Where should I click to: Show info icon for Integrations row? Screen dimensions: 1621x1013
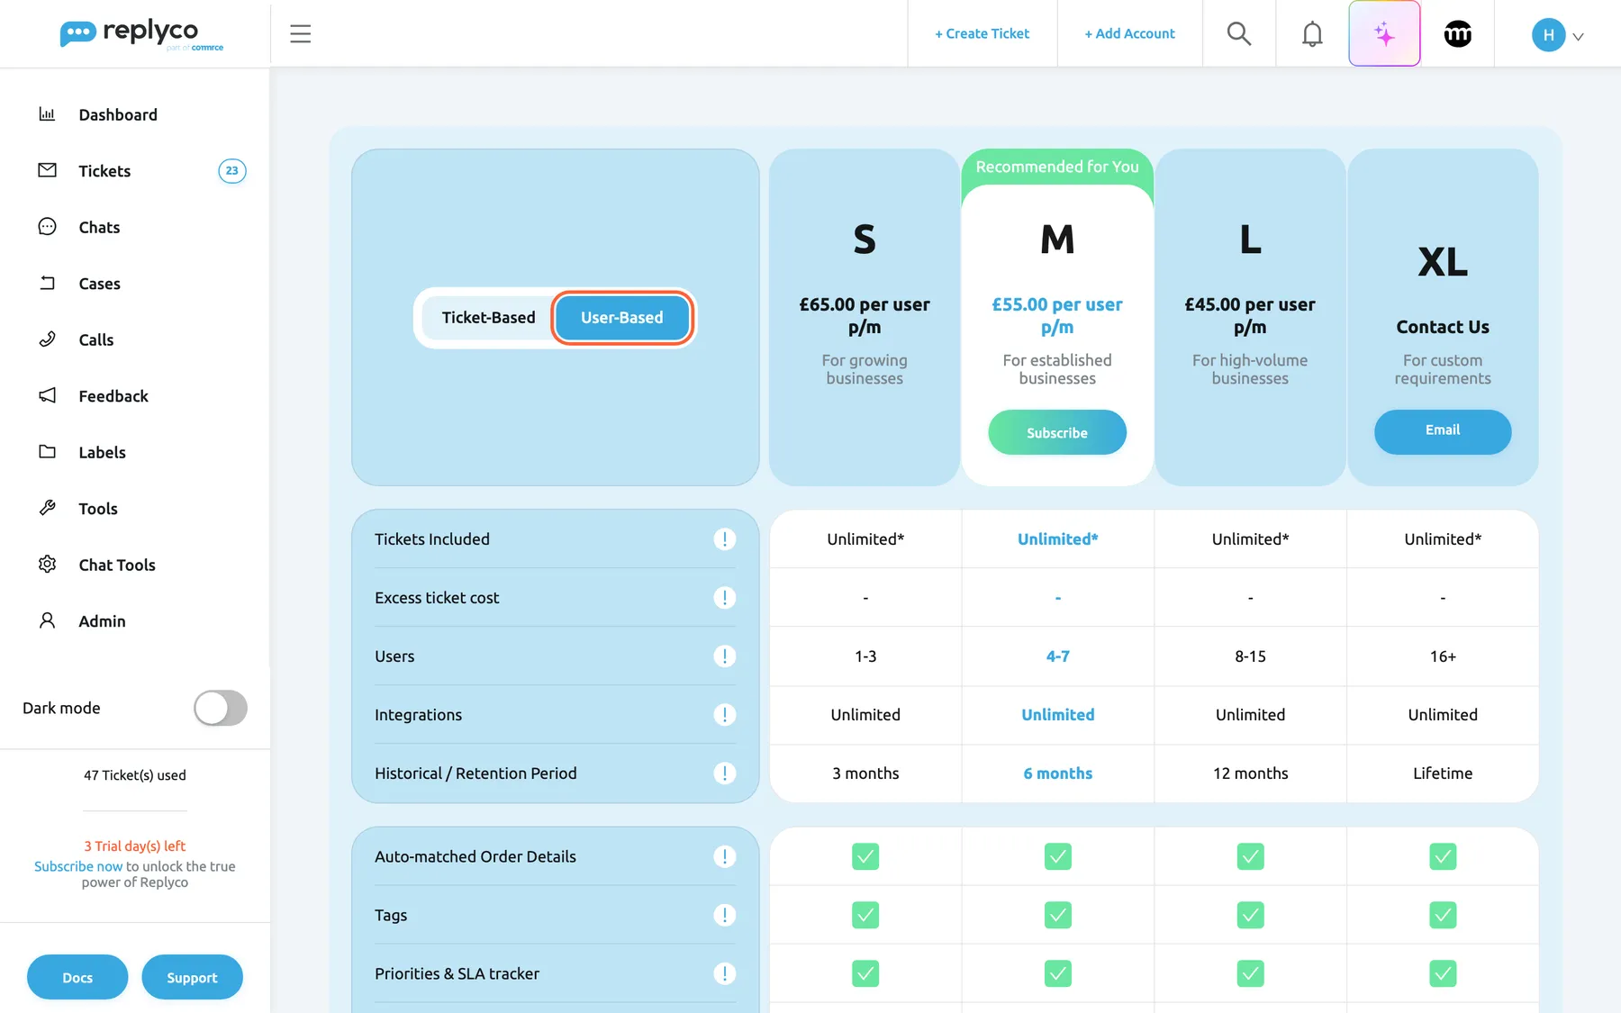pyautogui.click(x=724, y=714)
